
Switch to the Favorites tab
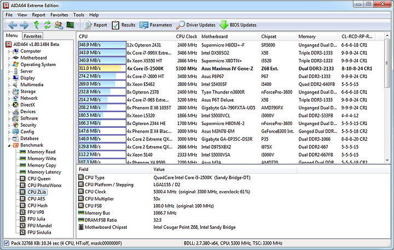click(32, 36)
